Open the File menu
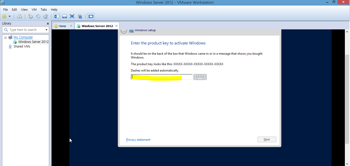Screen dimensions: 350x166 point(5,9)
